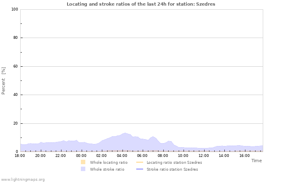The height and width of the screenshot is (182, 283).
Task: Click the 18:00 time tick label
Action: click(x=20, y=155)
